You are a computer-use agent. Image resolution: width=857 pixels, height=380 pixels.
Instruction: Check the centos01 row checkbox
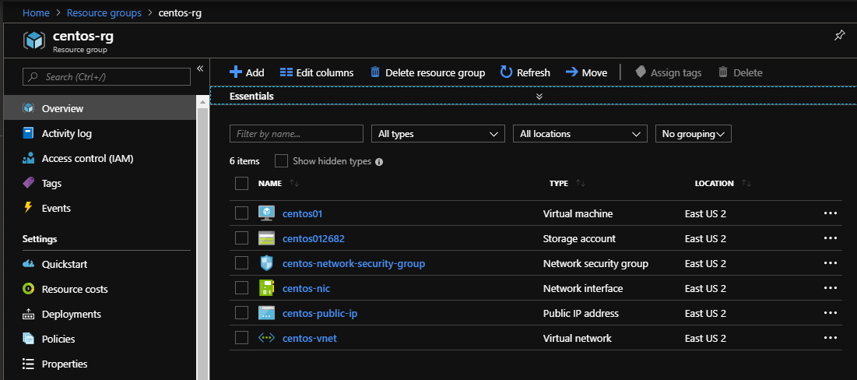click(241, 213)
